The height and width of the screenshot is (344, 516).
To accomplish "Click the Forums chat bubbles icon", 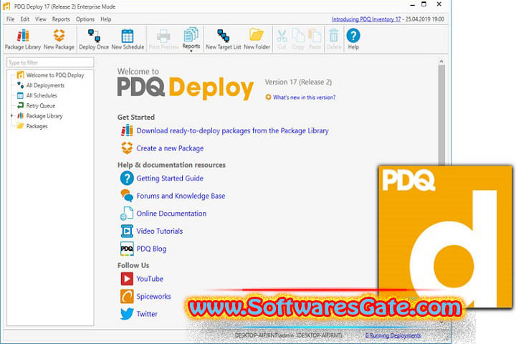I will click(x=127, y=196).
